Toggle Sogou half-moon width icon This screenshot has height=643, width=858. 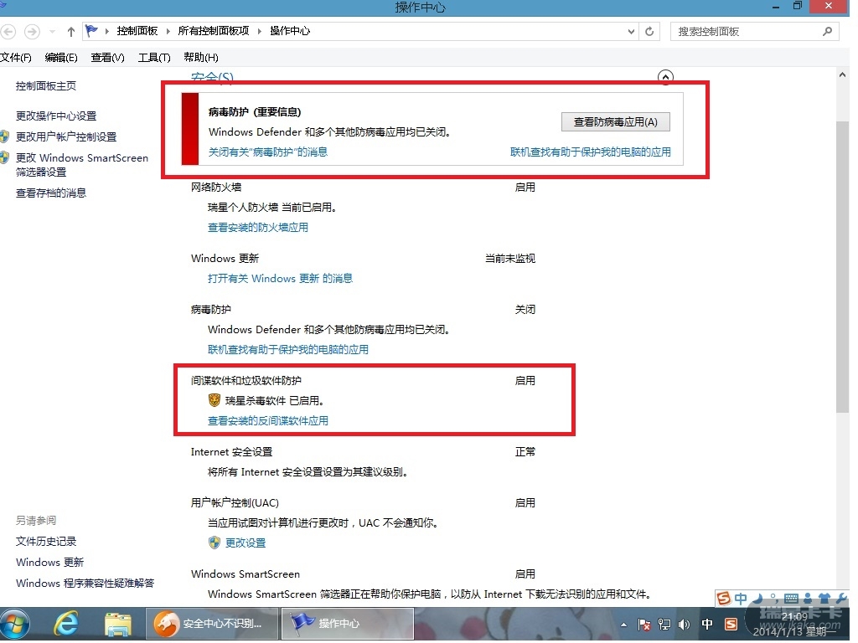(758, 599)
